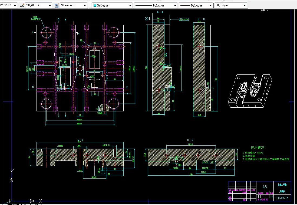This screenshot has height=205, width=297.
Task: Open the TH_GBDIM dimension style dropdown
Action: 50,5
